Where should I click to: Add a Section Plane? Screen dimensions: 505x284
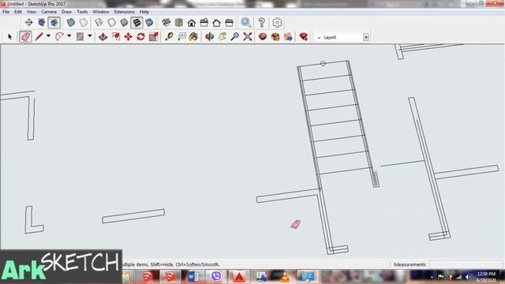[x=28, y=23]
